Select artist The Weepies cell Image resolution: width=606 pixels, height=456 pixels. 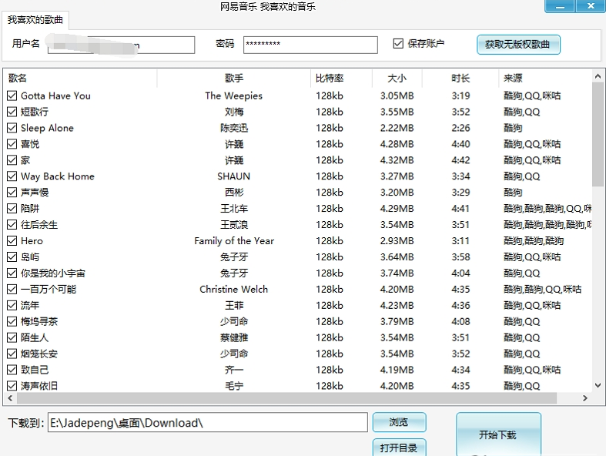(234, 96)
